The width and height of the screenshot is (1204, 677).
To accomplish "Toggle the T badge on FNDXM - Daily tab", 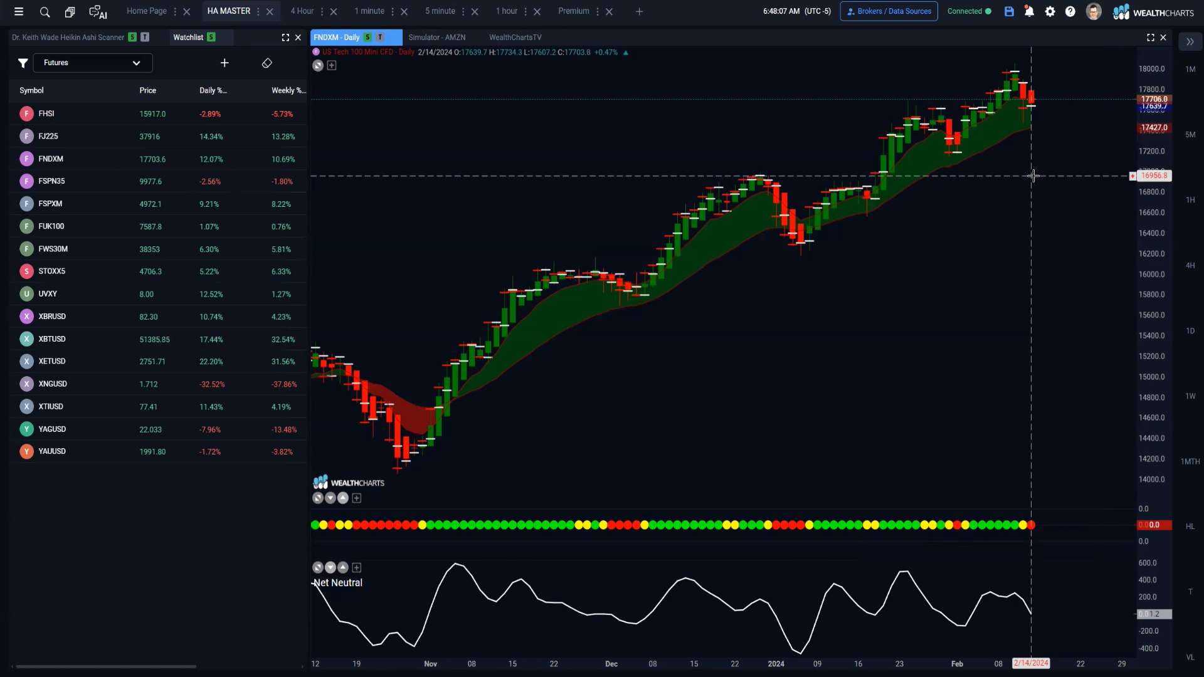I will point(380,38).
